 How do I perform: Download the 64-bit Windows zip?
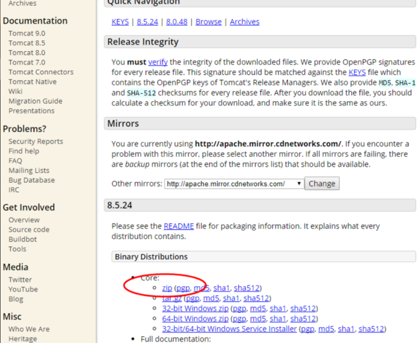click(195, 319)
